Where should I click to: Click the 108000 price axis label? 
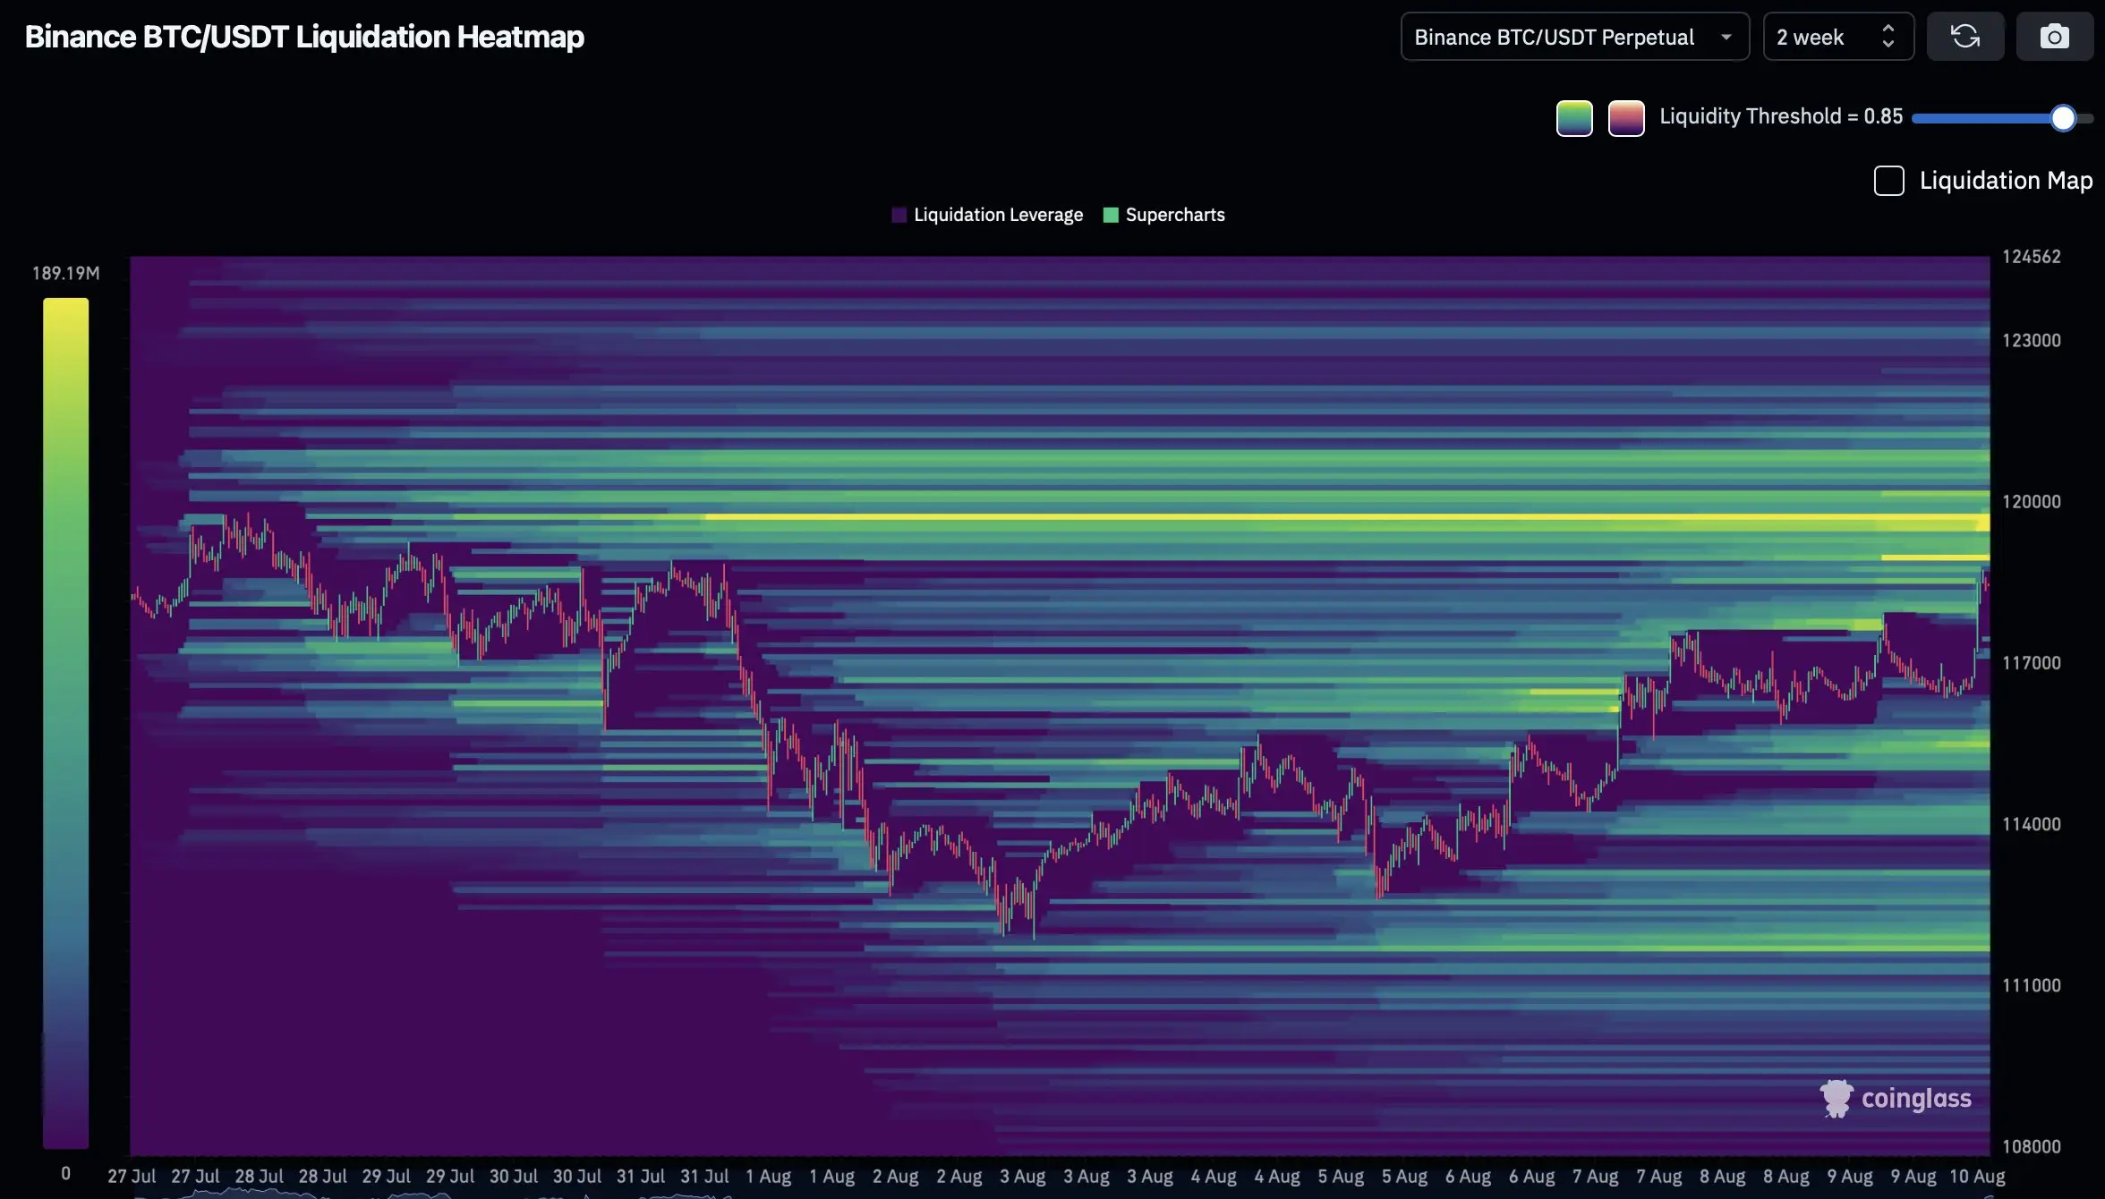2031,1146
